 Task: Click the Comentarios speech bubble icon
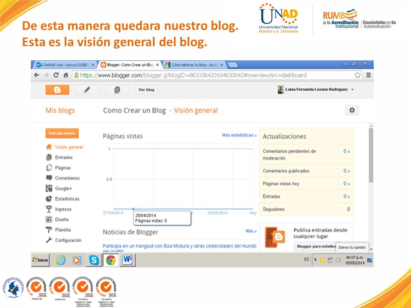point(49,178)
